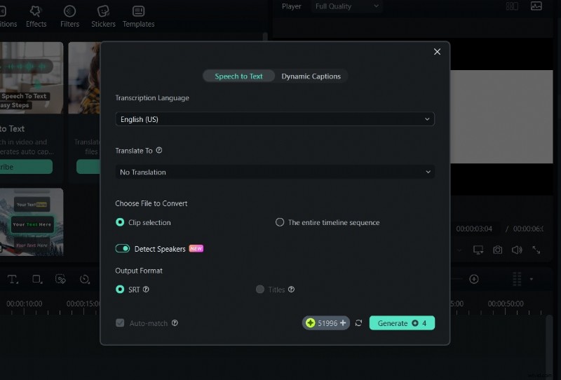Switch to the Dynamic Captions tab

pos(311,76)
